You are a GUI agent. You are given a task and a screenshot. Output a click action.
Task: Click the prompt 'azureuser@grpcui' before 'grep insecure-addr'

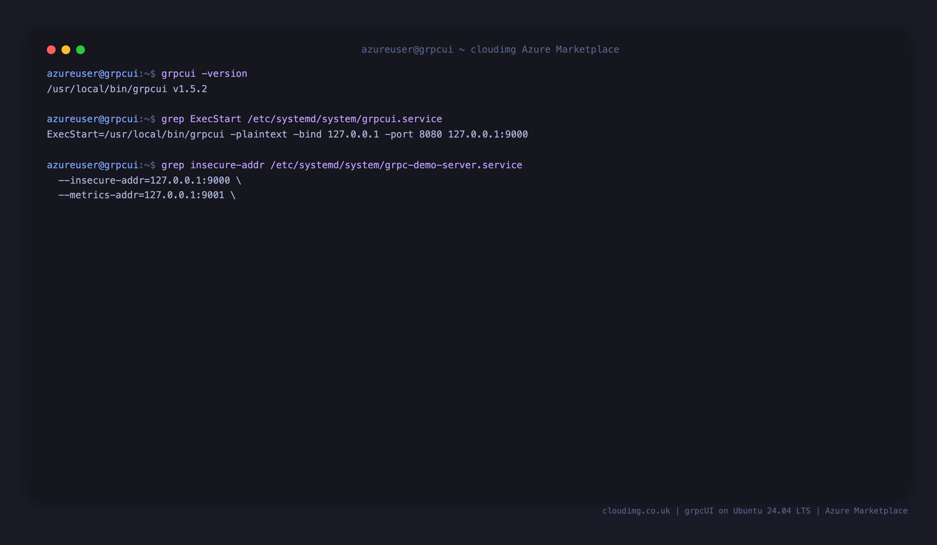pos(93,165)
